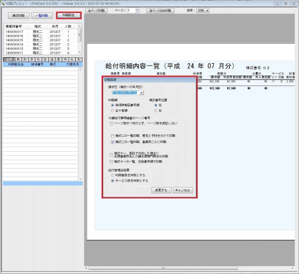The height and width of the screenshot is (274, 299).
Task: Print current page with 当ページのみ印刷
Action: 160,10
